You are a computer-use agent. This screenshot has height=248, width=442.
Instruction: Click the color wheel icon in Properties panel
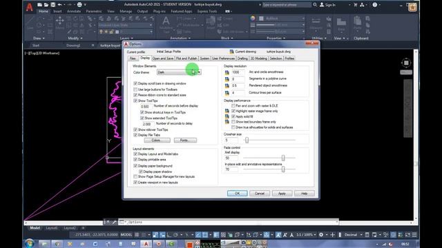pos(253,19)
